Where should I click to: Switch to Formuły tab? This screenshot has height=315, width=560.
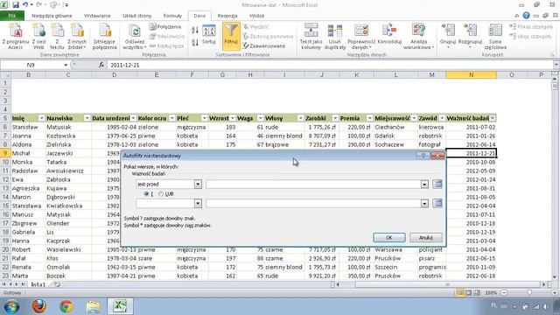click(172, 16)
